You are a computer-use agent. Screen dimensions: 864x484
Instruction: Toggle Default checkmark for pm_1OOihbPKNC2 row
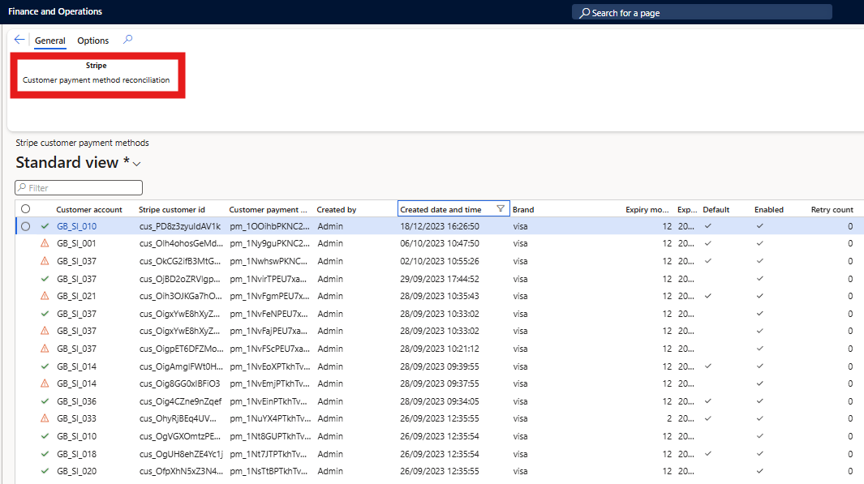click(708, 226)
